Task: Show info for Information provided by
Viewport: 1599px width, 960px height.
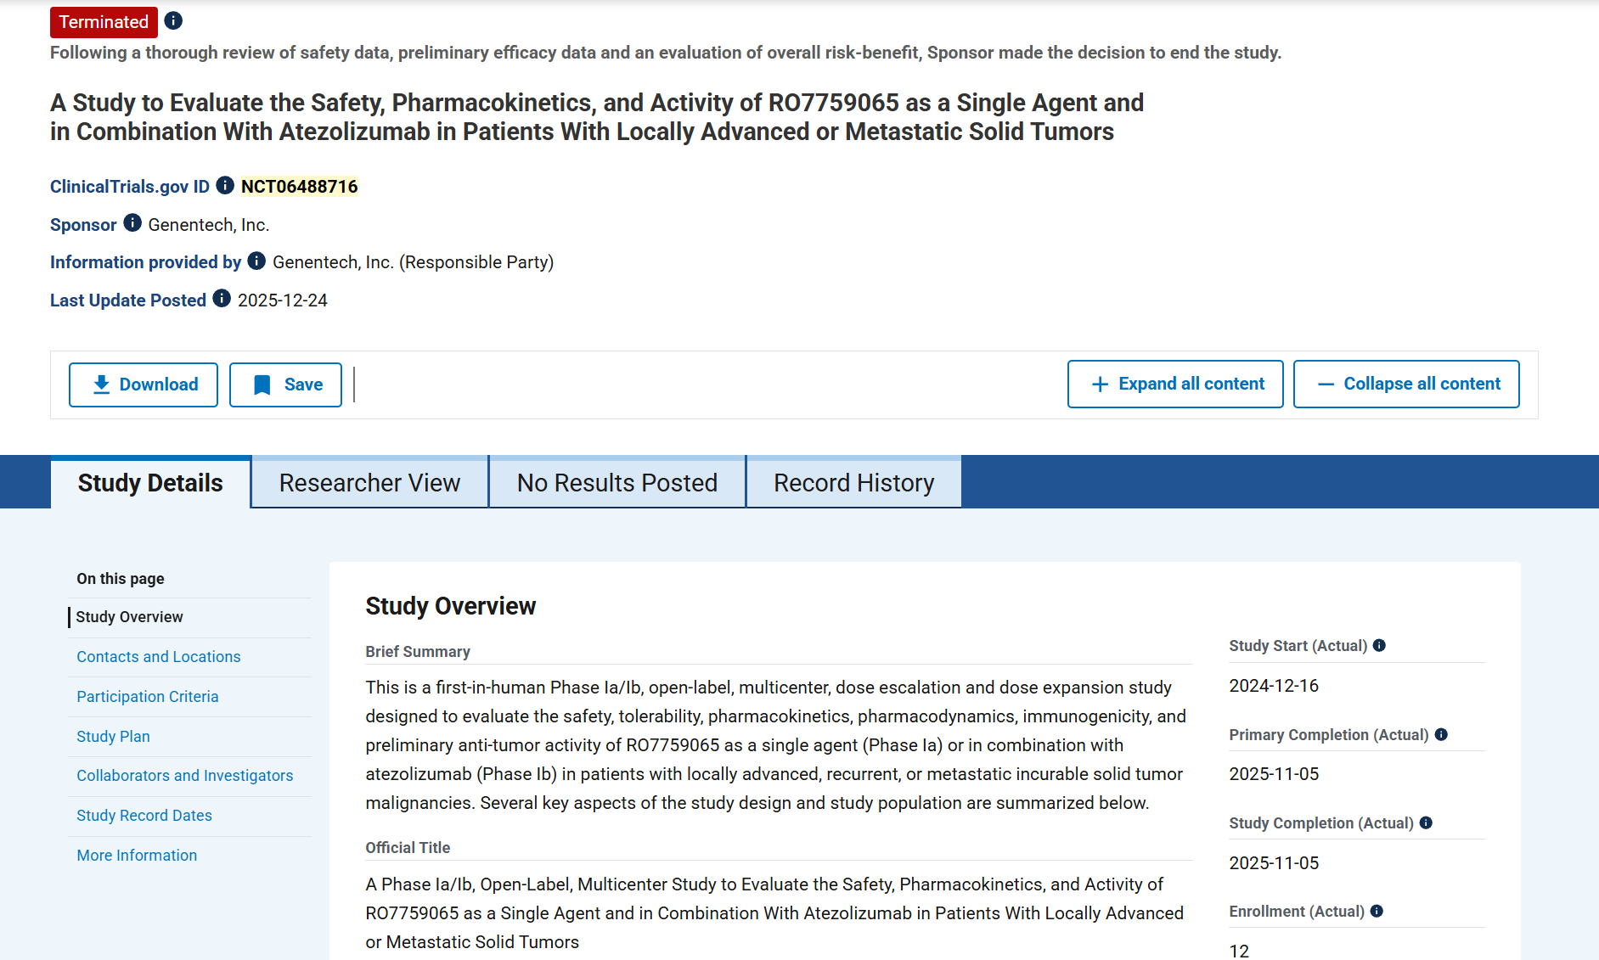Action: [x=256, y=261]
